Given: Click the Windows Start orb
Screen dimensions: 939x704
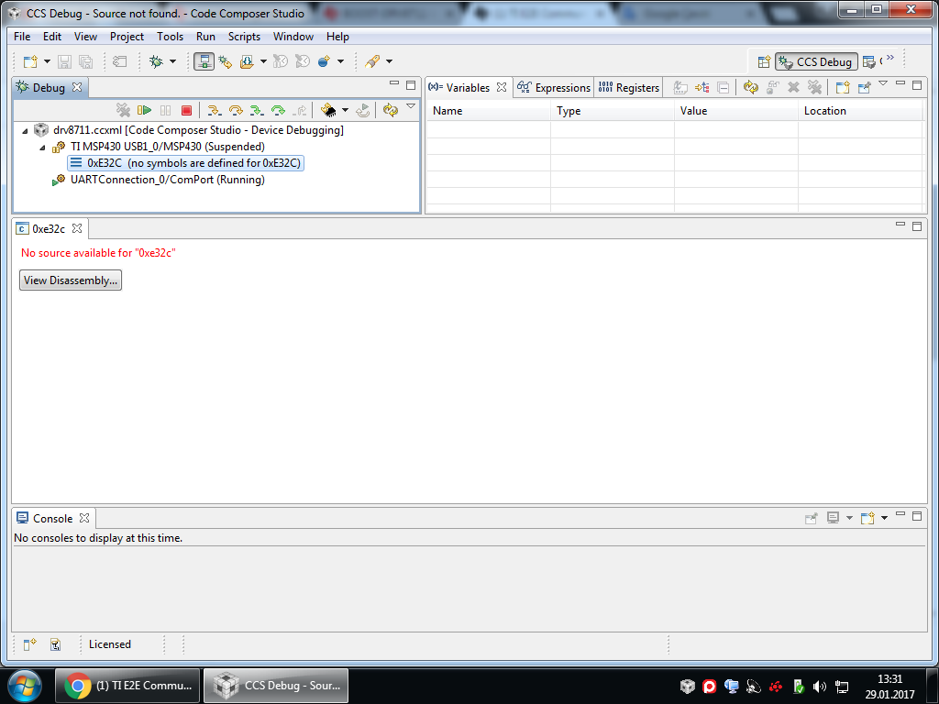Looking at the screenshot, I should [24, 686].
